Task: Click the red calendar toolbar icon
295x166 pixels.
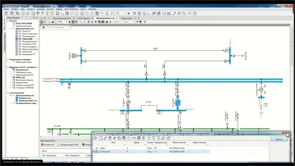Action: tap(97, 13)
